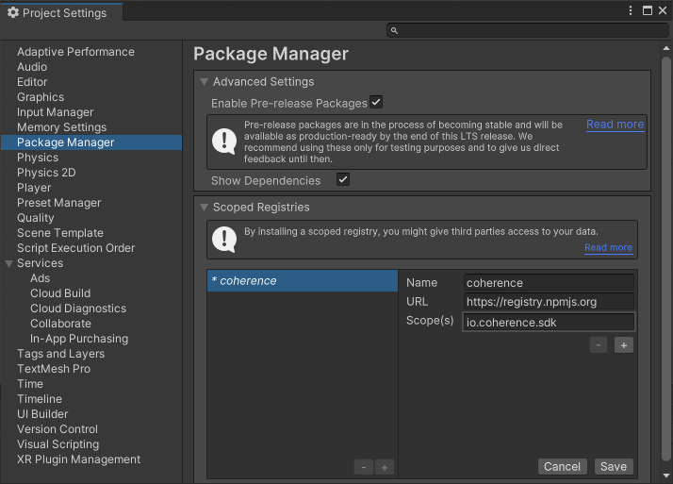Click the minus icon below registries list
Screen dimensions: 673x484
click(364, 467)
